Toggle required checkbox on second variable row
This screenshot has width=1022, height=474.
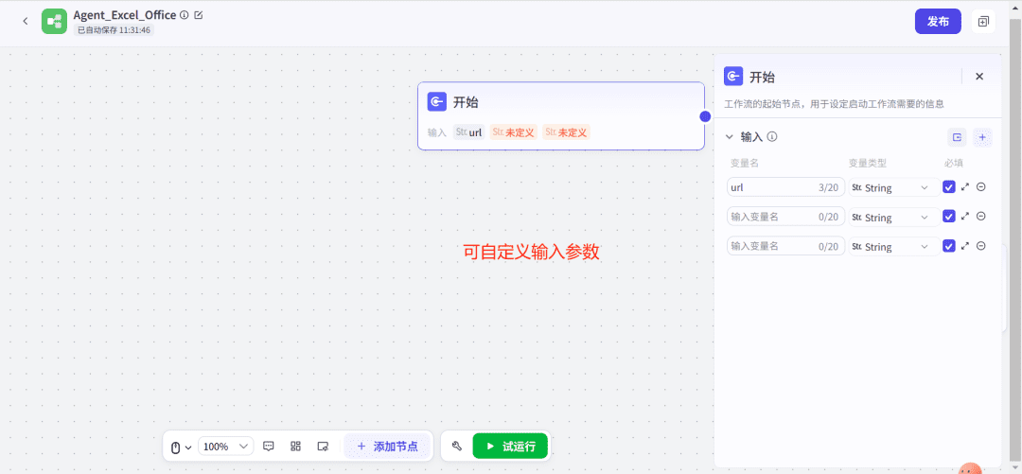[x=949, y=217]
